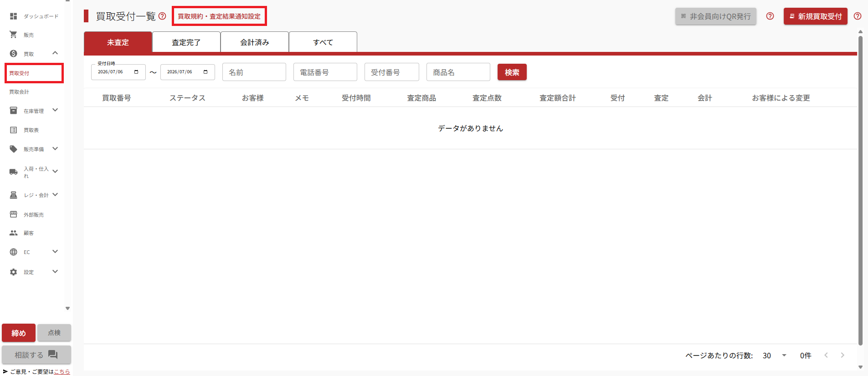Click the ステータス column header
Viewport: 868px width, 376px height.
(187, 98)
